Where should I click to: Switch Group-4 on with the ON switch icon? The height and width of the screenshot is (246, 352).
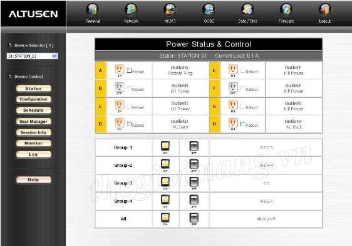[x=165, y=200]
